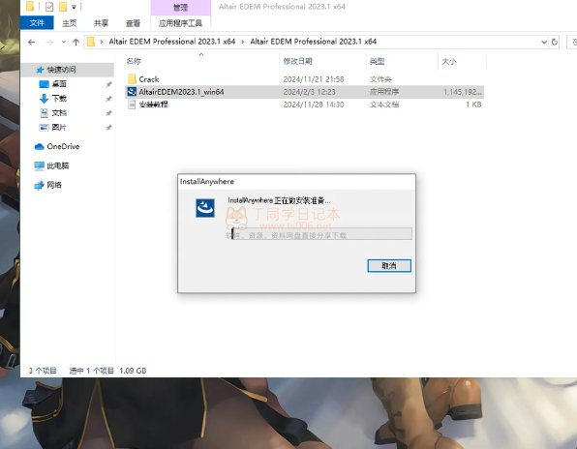Click the InstallAnywhere dialog installer icon
This screenshot has width=577, height=449.
tap(205, 208)
